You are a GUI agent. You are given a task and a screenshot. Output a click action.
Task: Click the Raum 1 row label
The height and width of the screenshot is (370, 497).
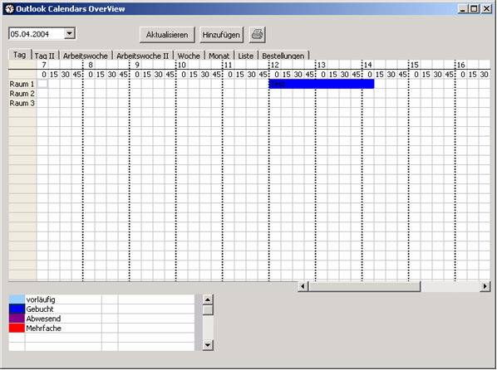click(x=22, y=84)
